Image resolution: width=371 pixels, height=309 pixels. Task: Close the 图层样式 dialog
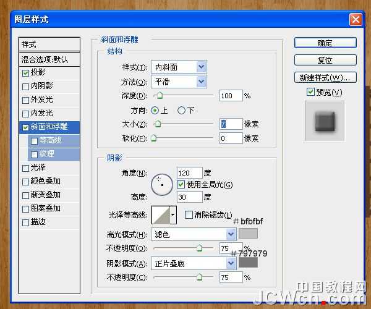click(356, 19)
